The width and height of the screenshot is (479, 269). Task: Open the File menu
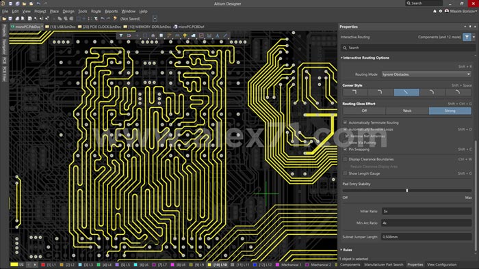5,12
